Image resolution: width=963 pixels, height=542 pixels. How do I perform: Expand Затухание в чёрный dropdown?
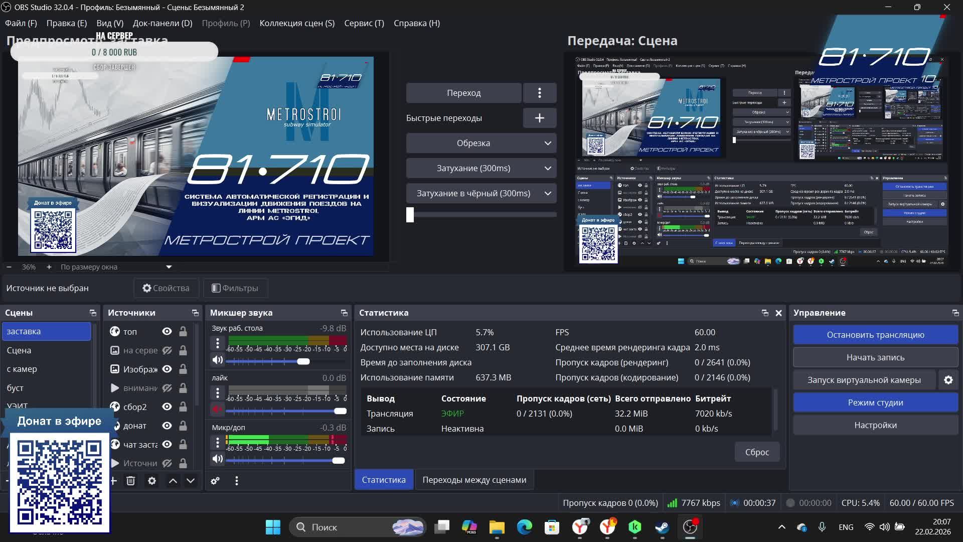coord(548,193)
